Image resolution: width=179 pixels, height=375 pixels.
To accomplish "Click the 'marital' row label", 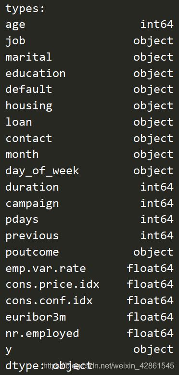I will click(28, 57).
